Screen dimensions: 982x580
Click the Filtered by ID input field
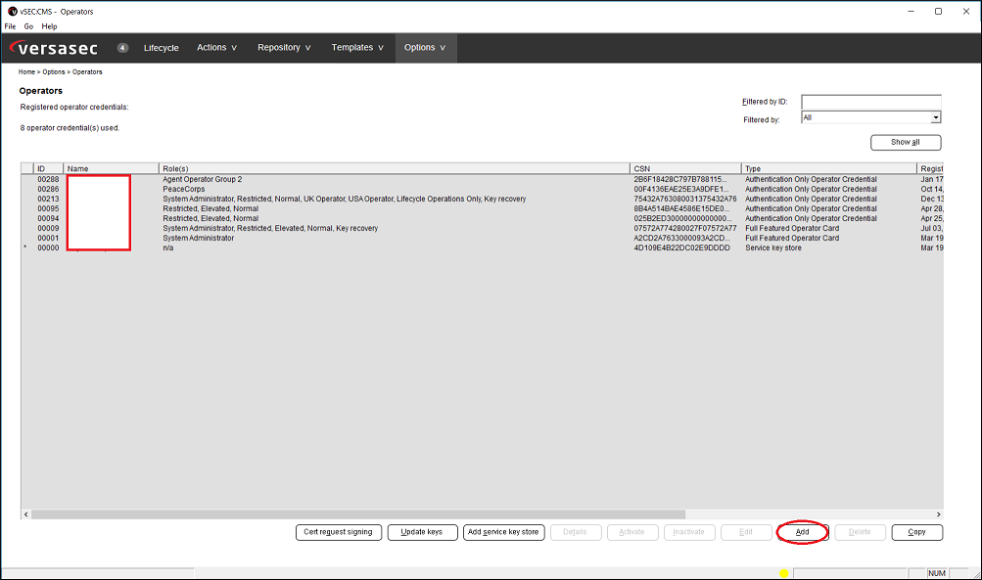pos(871,102)
